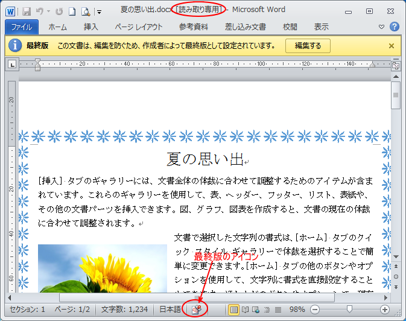The height and width of the screenshot is (321, 406).
Task: Select the 校閲 ribbon tab
Action: click(290, 27)
